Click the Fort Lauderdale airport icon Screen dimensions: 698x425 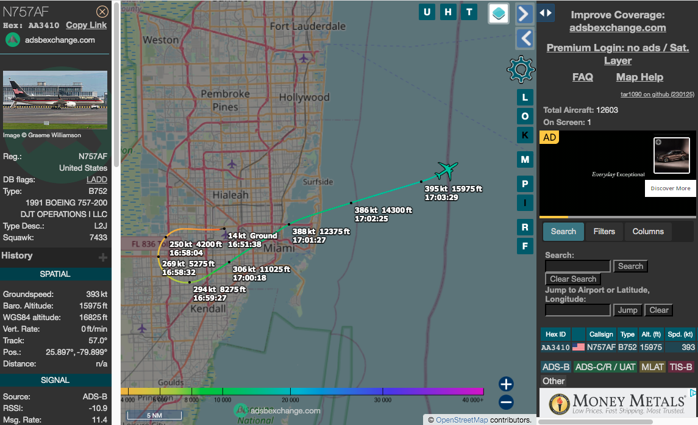[304, 58]
